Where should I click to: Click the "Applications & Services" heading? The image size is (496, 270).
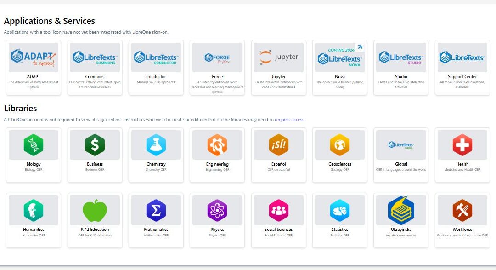point(49,21)
